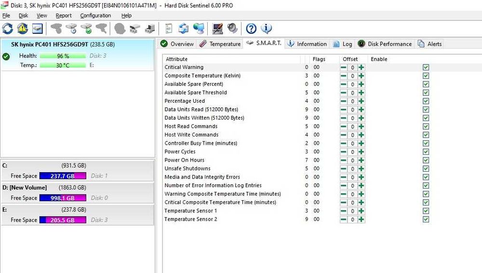Click the E: drive 205.5 GB free space bar
The width and height of the screenshot is (482, 273).
click(x=63, y=220)
